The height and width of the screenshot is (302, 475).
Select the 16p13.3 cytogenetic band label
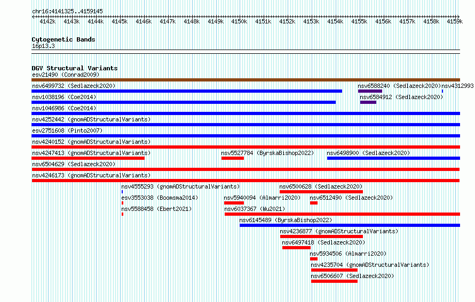pos(43,46)
